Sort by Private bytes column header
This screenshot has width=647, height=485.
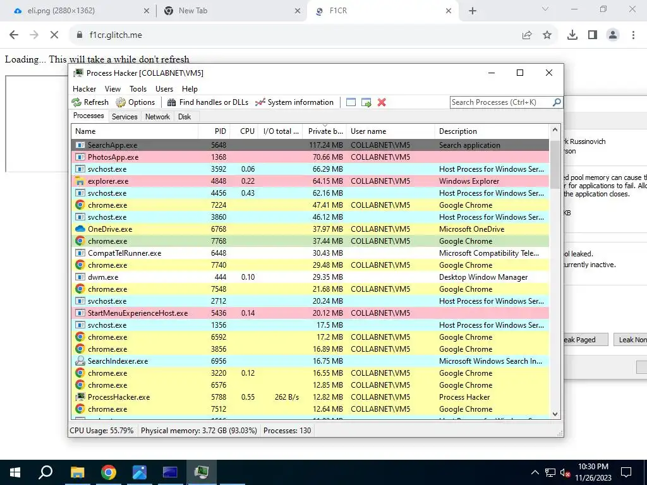point(325,131)
